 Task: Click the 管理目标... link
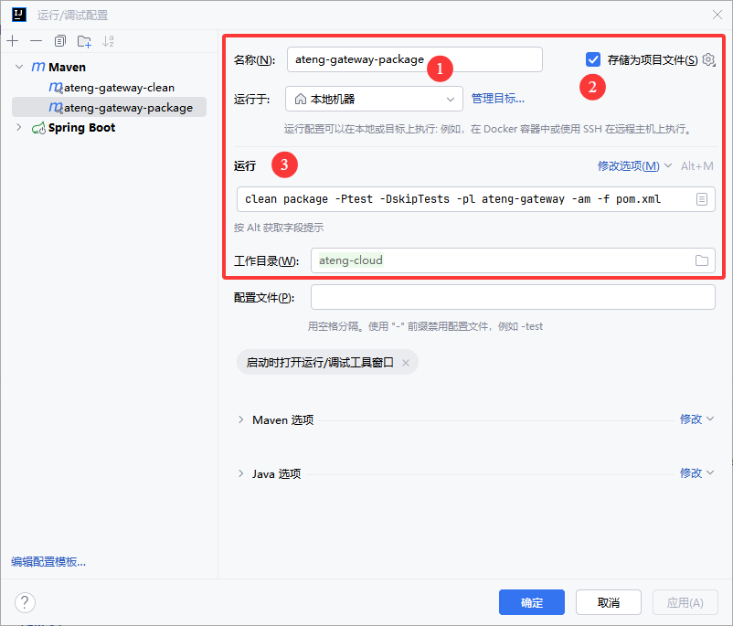498,99
